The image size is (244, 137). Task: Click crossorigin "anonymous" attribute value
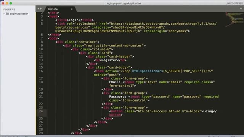177,31
